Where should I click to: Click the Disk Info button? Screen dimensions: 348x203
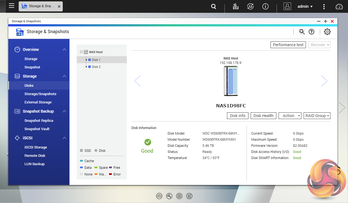(x=238, y=116)
